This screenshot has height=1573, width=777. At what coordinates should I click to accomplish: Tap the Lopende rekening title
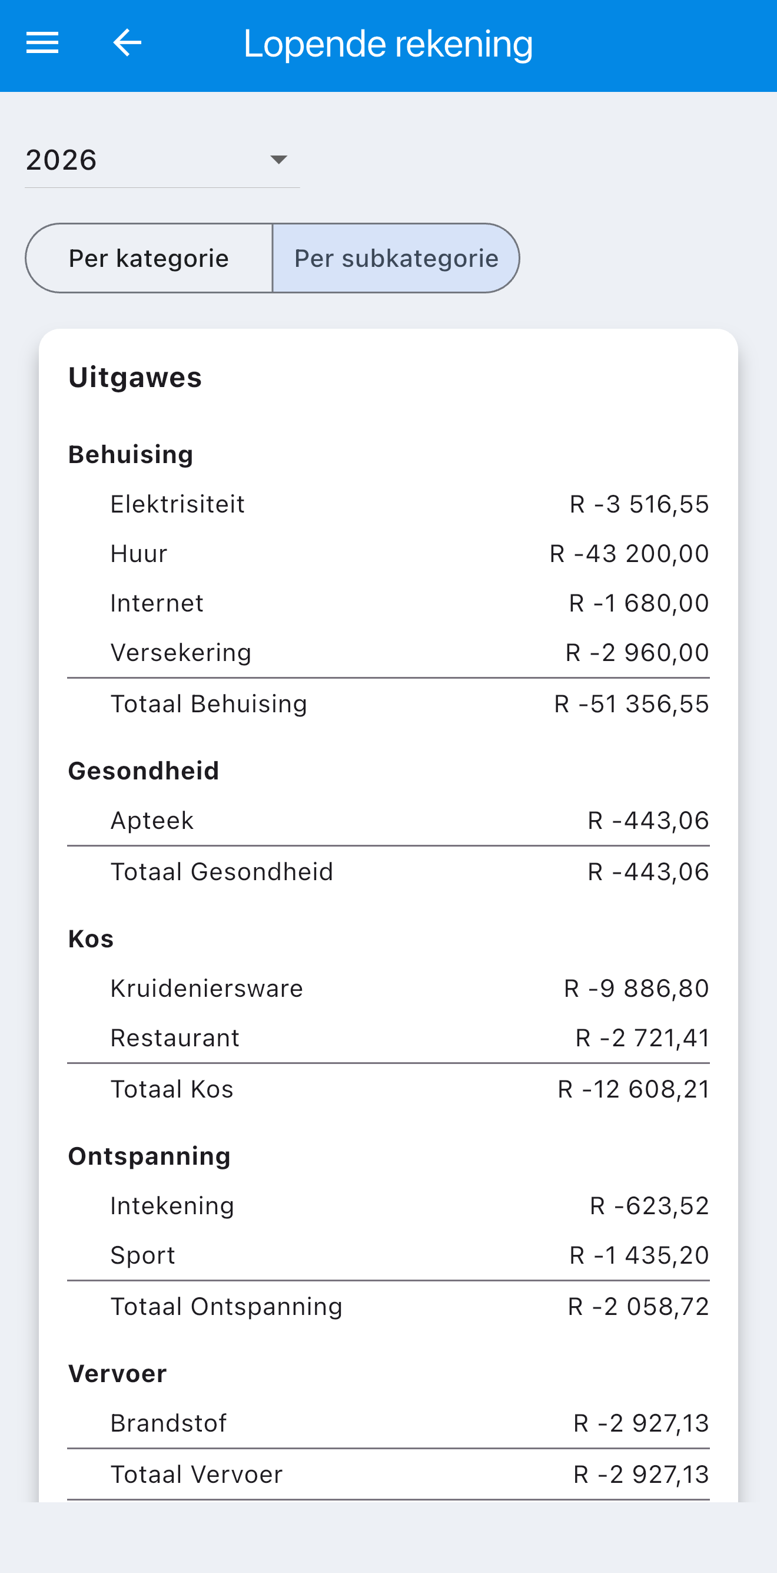(388, 44)
